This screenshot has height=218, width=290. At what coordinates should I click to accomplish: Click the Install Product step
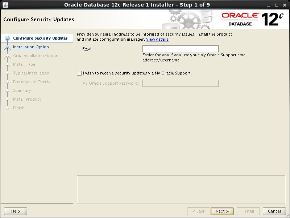27,99
